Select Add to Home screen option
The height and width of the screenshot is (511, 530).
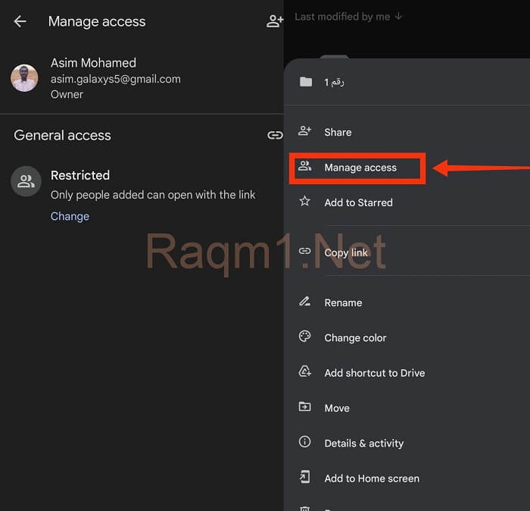coord(372,478)
